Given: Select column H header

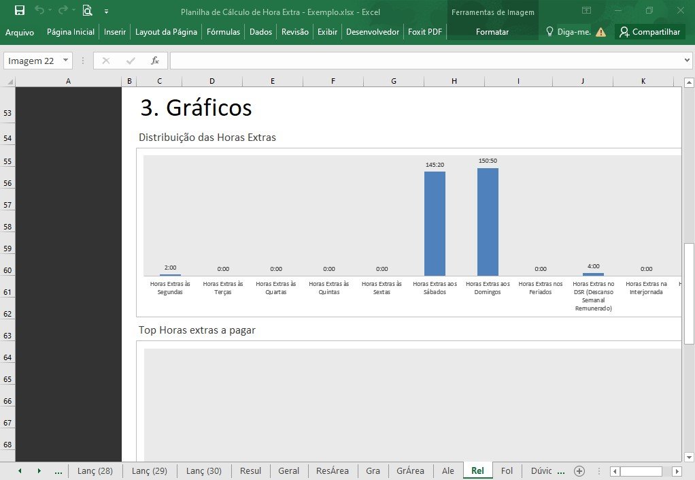Looking at the screenshot, I should tap(454, 81).
